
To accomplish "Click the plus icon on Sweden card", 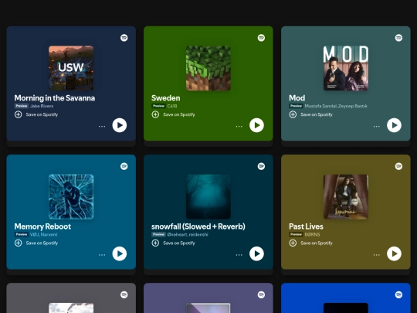I will [x=155, y=114].
